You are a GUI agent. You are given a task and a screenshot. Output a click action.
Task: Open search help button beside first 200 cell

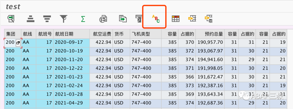18,43
